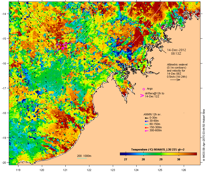The width and height of the screenshot is (207, 172).
Task: Click the cyan 80-150m legend arrow
Action: [x=147, y=124]
